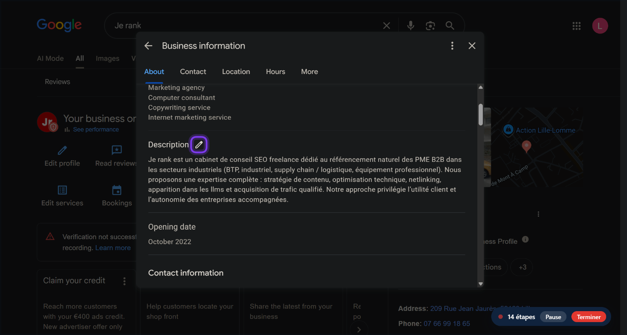Click the Claim your credit card title
Screen dimensions: 627x335
74,281
